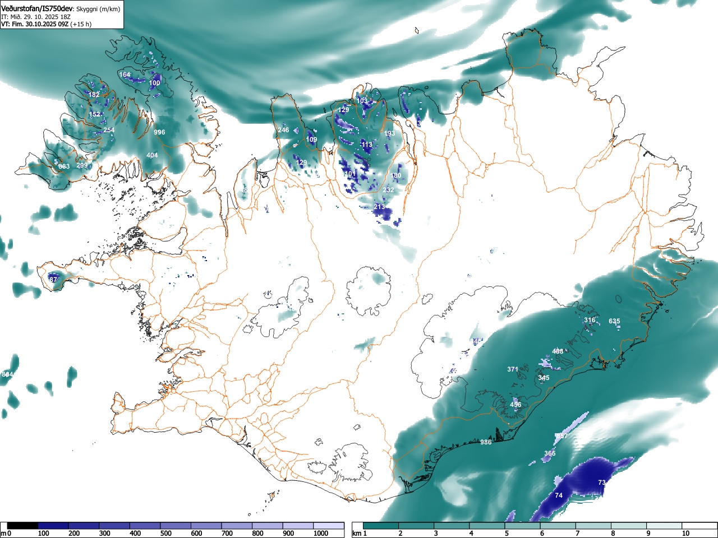Image resolution: width=718 pixels, height=538 pixels.
Task: Select the visibility value 193 on the map
Action: coord(389,133)
